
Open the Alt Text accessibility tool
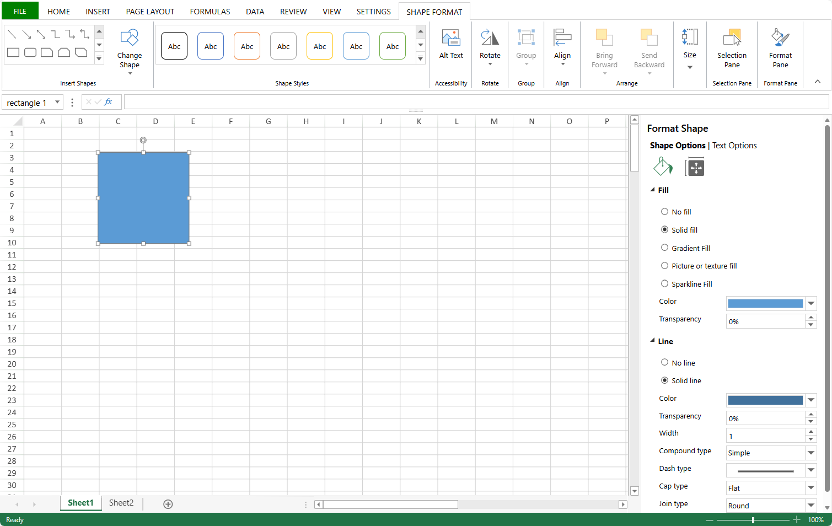pos(450,44)
